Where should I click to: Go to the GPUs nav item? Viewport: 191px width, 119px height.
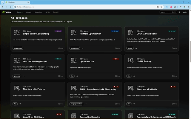tap(47, 12)
